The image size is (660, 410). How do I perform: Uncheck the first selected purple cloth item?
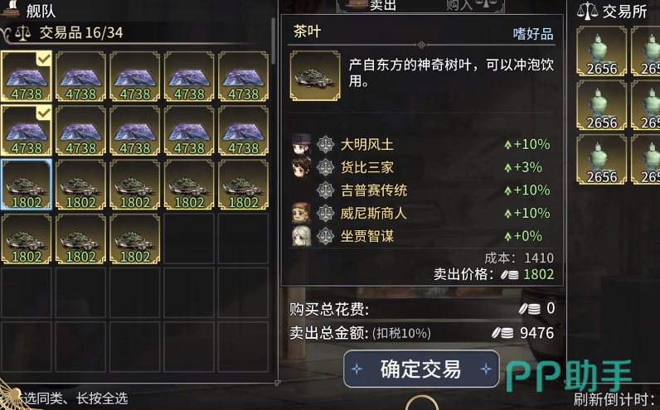click(26, 76)
